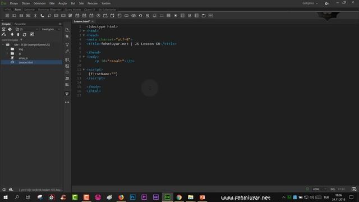Insert a Form element from toolbar

pyautogui.click(x=7, y=16)
